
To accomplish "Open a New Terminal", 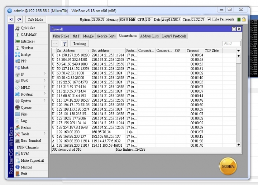I will click(31, 141).
